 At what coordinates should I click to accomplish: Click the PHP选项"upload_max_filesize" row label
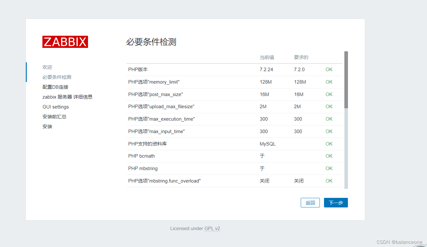tap(161, 107)
